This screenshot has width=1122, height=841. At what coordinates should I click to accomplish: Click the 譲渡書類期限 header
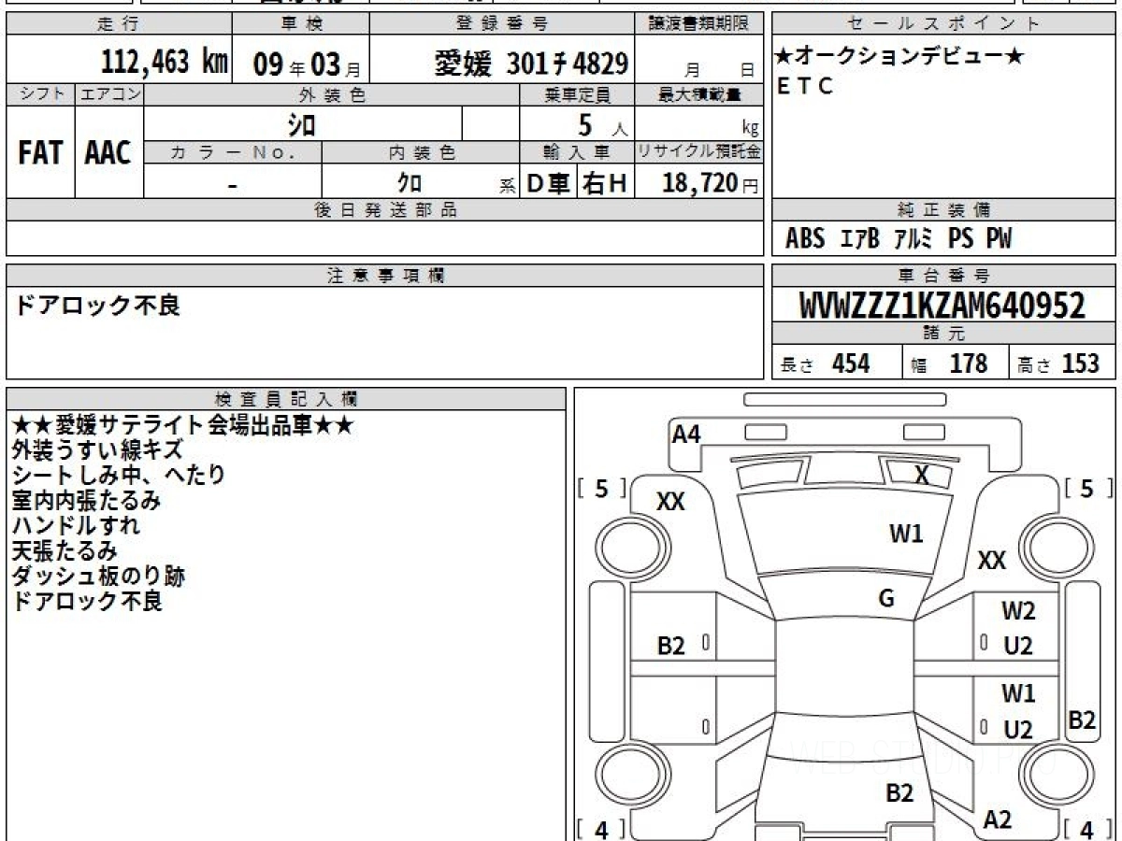click(x=701, y=24)
